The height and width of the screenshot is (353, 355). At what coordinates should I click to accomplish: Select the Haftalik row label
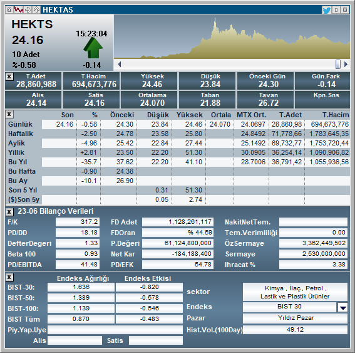point(21,134)
